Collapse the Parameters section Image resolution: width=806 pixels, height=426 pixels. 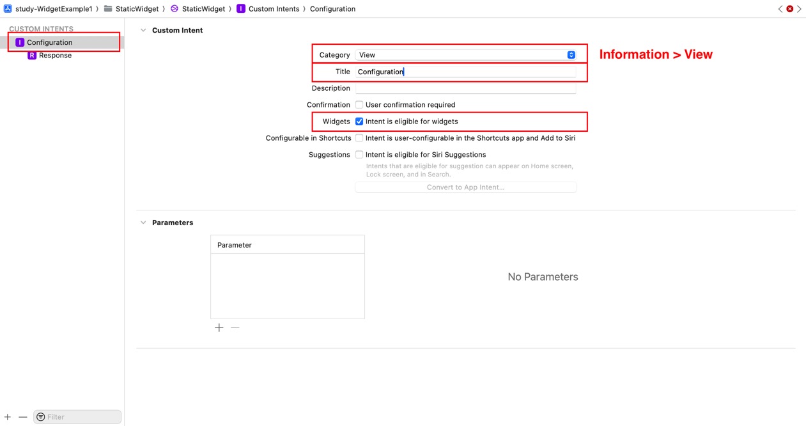click(x=143, y=223)
